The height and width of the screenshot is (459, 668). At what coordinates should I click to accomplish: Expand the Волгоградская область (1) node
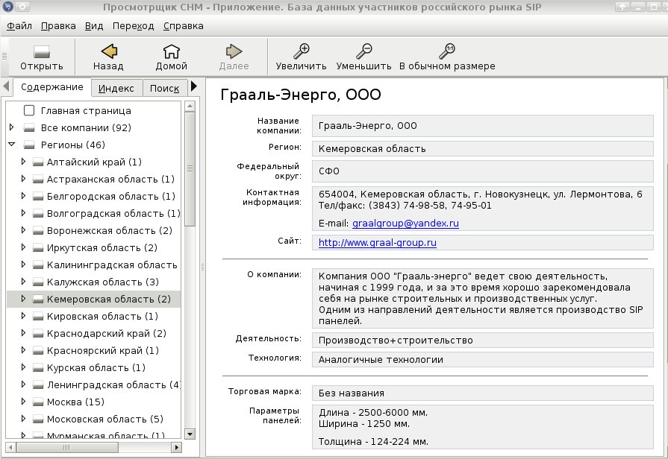tap(23, 213)
